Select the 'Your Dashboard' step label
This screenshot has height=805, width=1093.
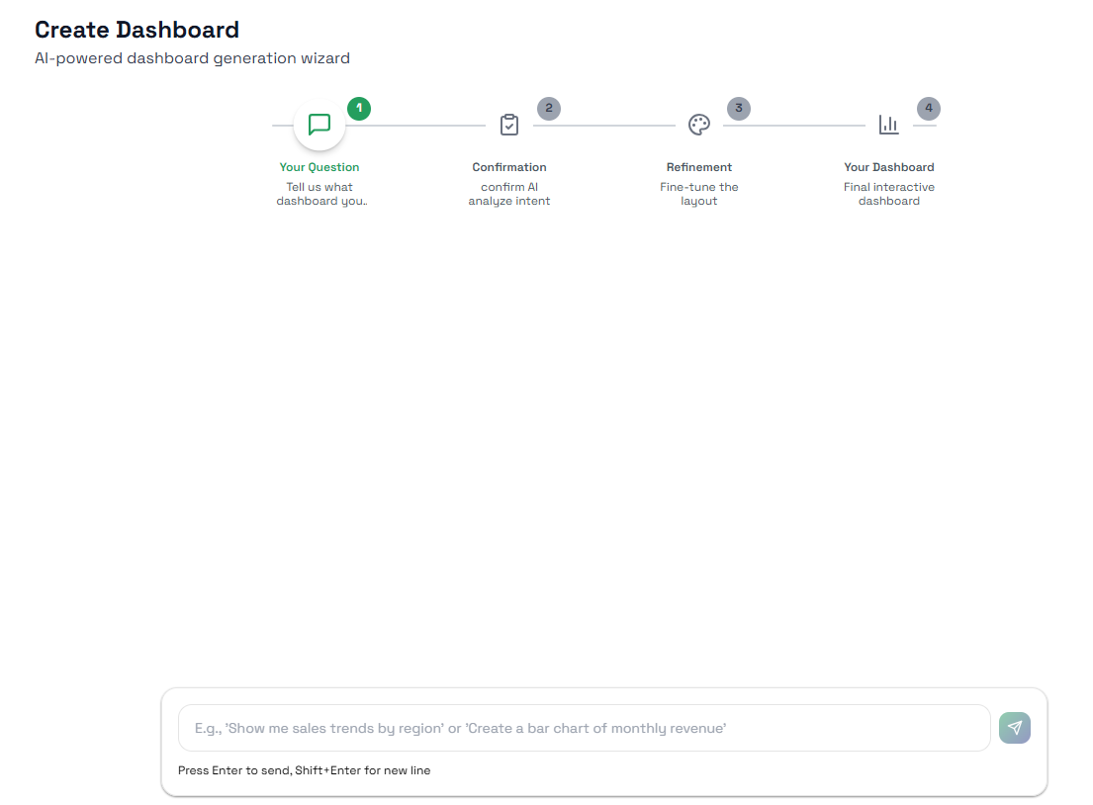coord(889,167)
